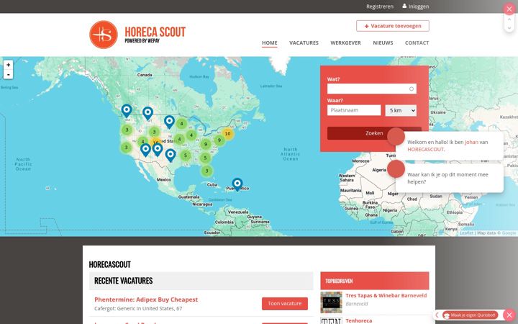
Task: Select the map pin over Arizona
Action: click(145, 150)
